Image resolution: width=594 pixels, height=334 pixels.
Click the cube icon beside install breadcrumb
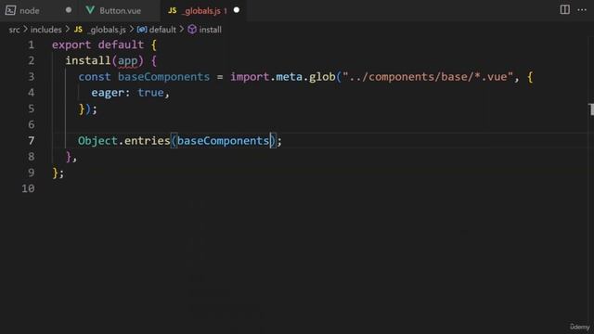pyautogui.click(x=192, y=30)
